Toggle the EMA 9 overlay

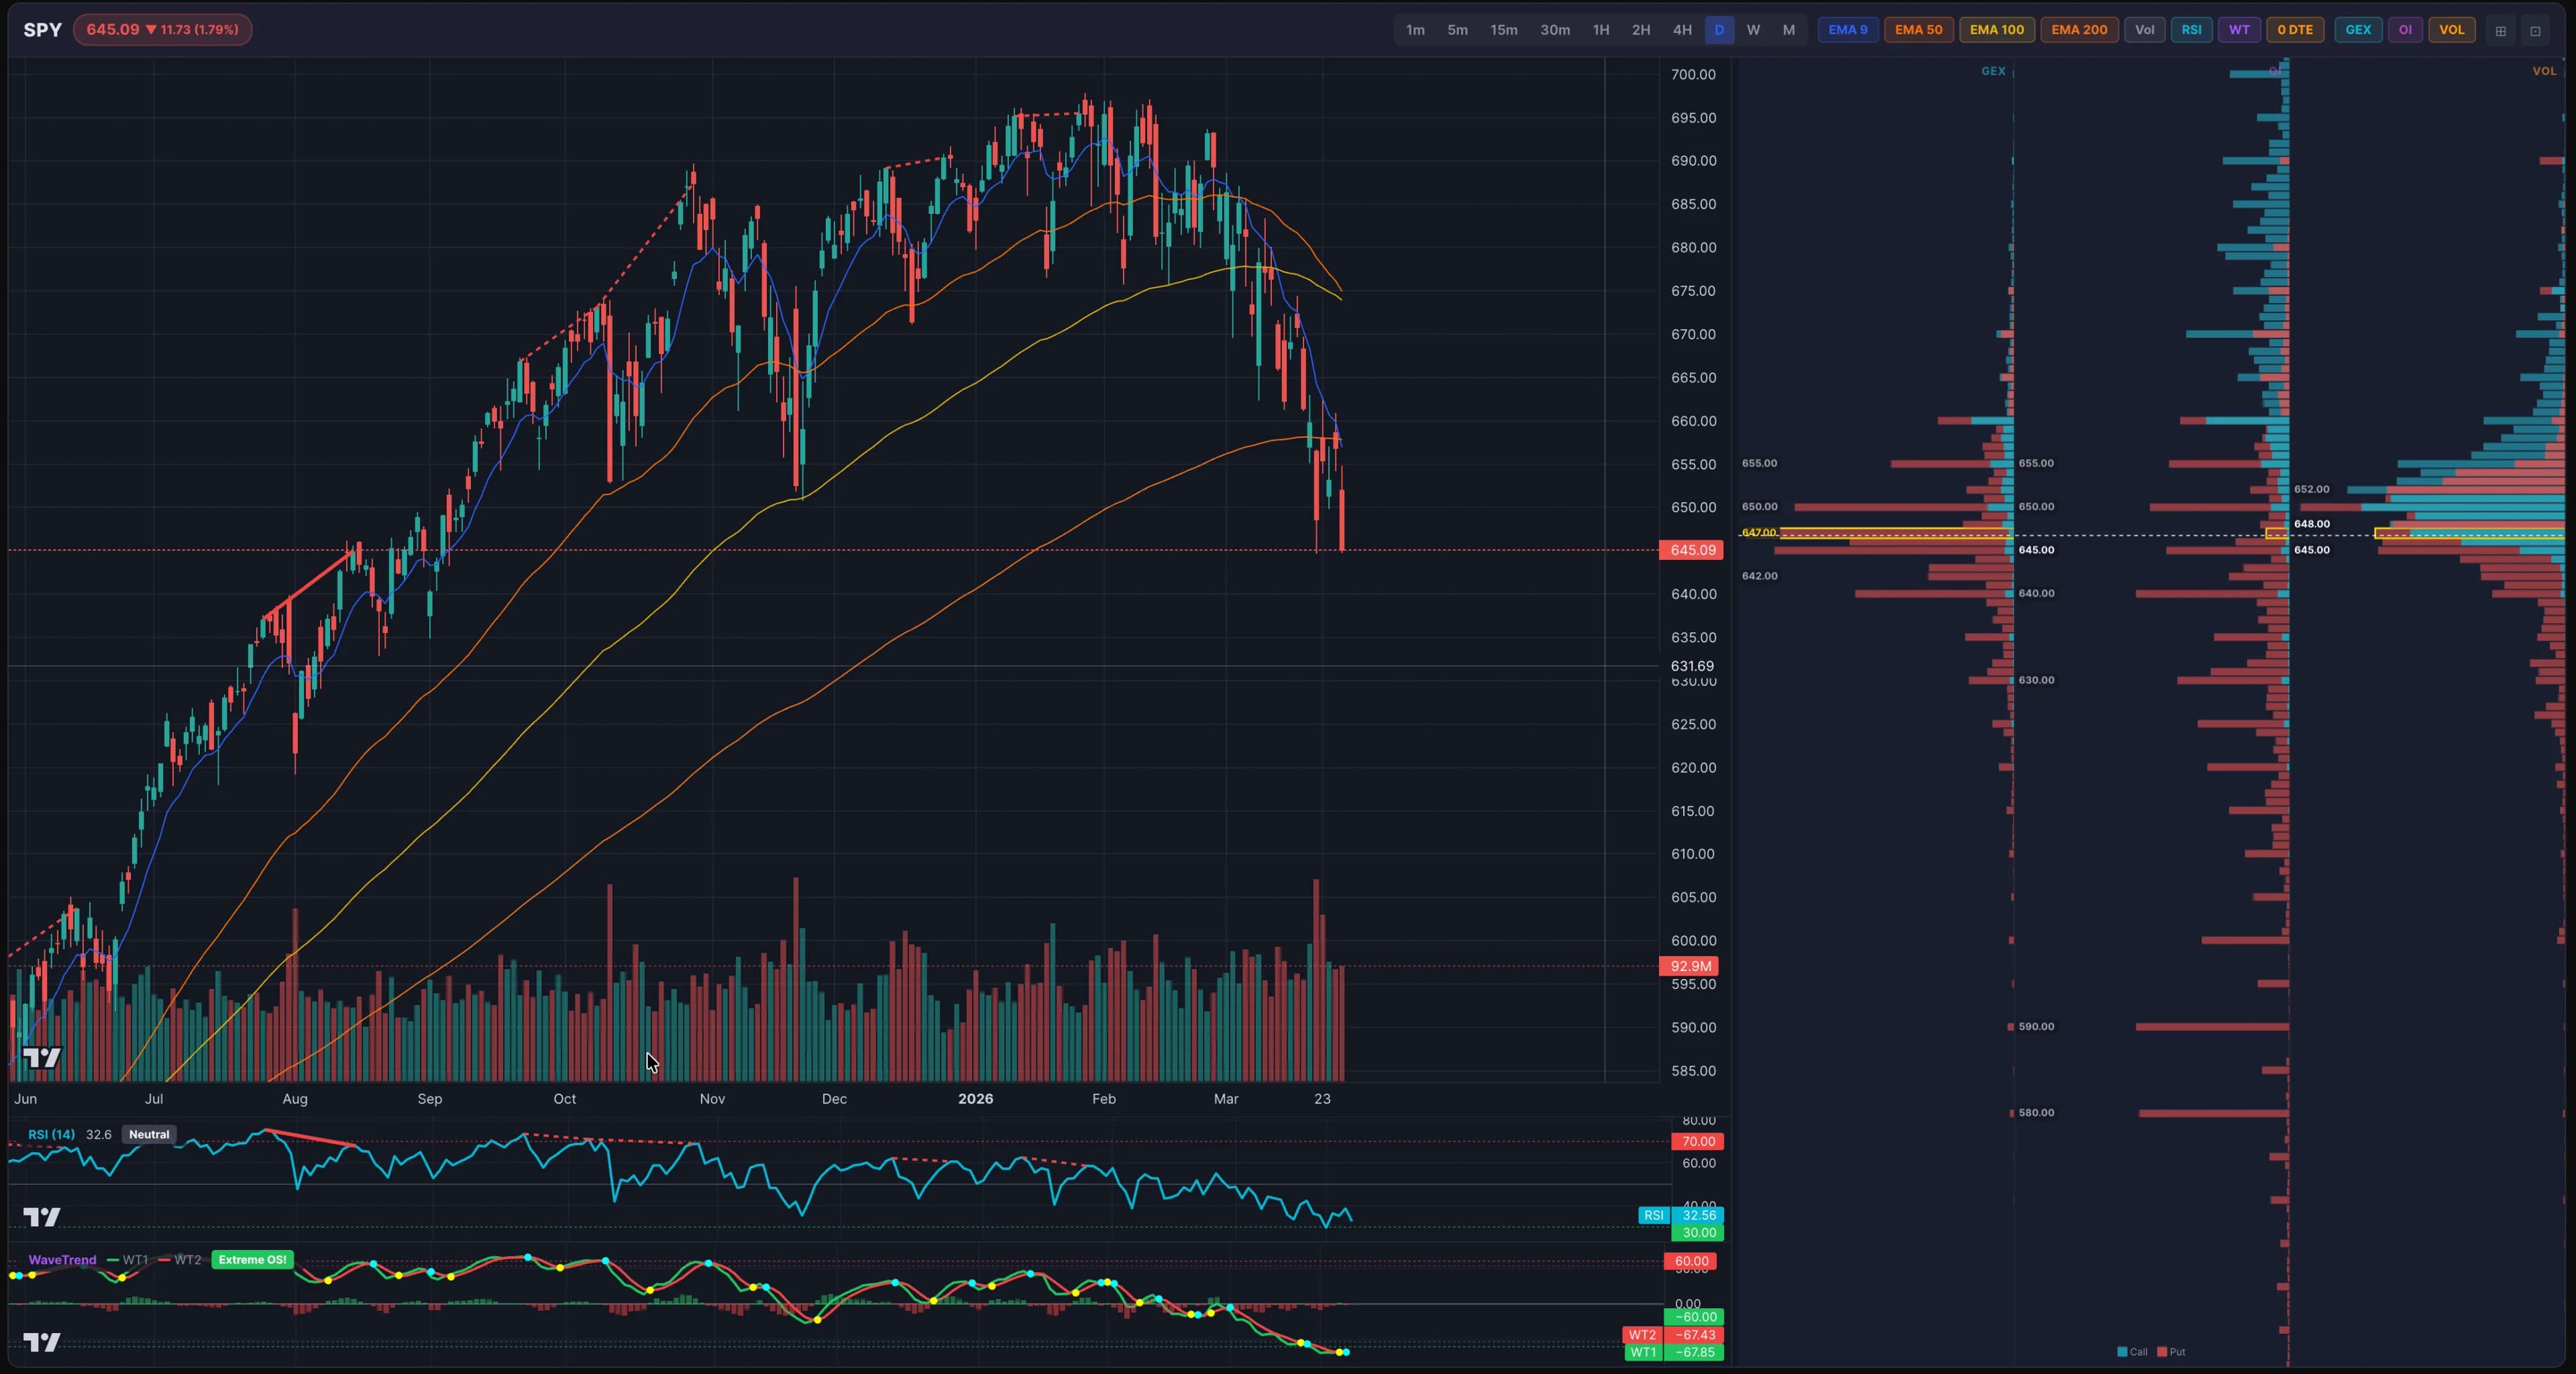[x=1847, y=30]
